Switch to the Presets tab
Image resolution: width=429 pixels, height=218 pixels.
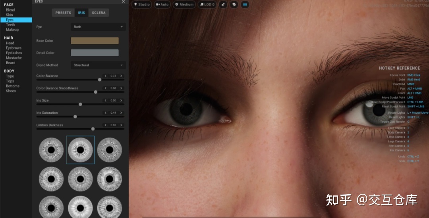point(63,13)
